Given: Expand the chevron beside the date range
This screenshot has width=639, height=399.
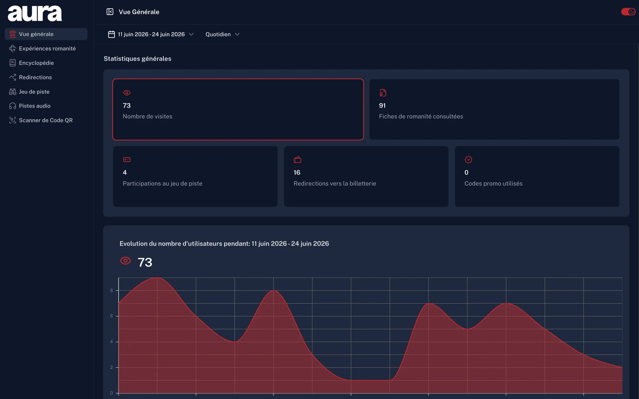Looking at the screenshot, I should point(191,34).
